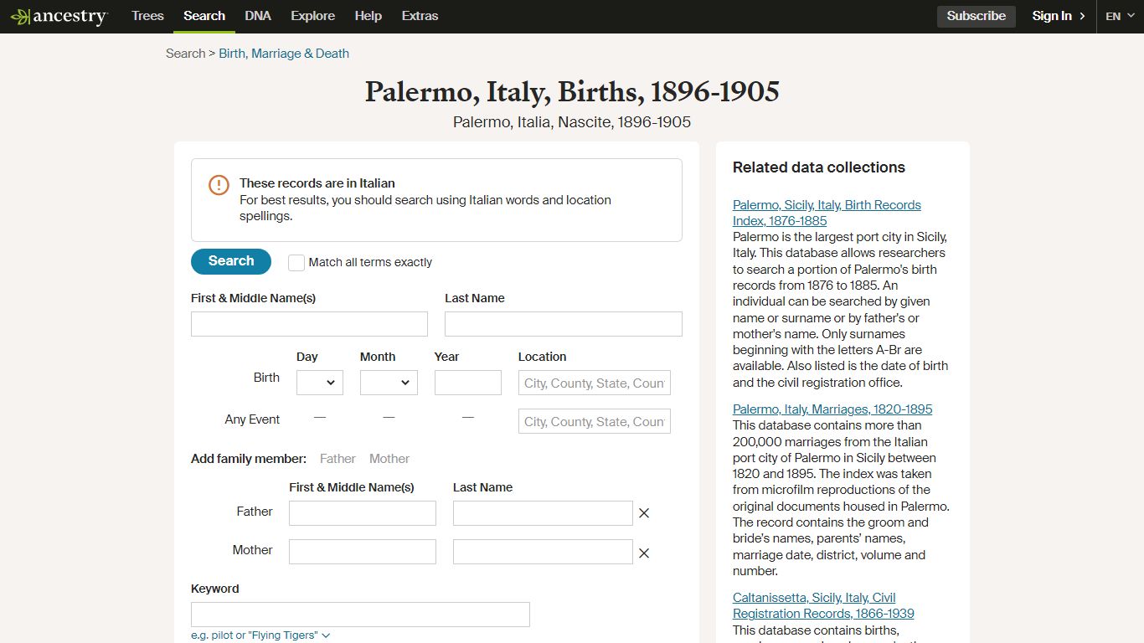The width and height of the screenshot is (1144, 643).
Task: Click 'These records are in Italian' text
Action: (x=317, y=183)
